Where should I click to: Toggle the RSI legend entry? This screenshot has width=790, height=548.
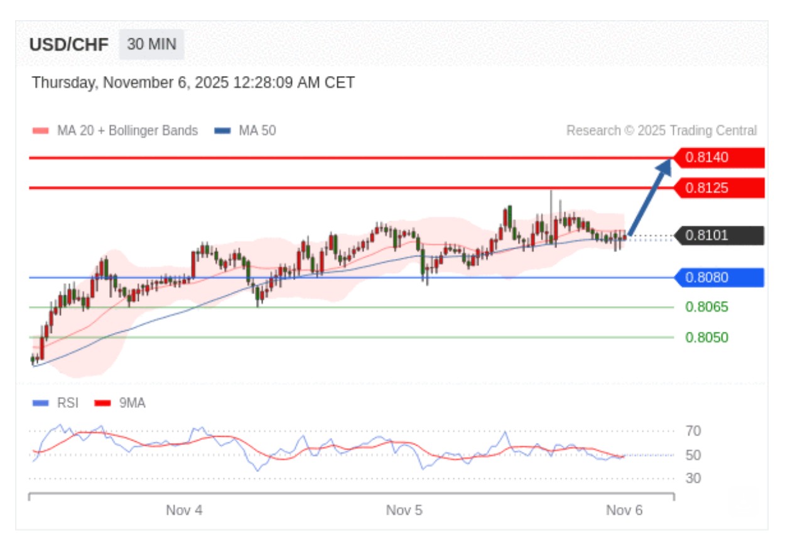pos(55,403)
